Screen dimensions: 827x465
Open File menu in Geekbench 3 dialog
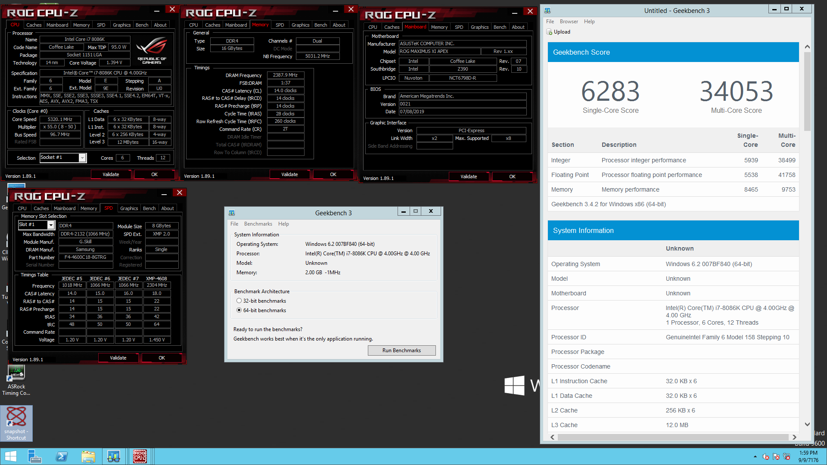coord(234,224)
